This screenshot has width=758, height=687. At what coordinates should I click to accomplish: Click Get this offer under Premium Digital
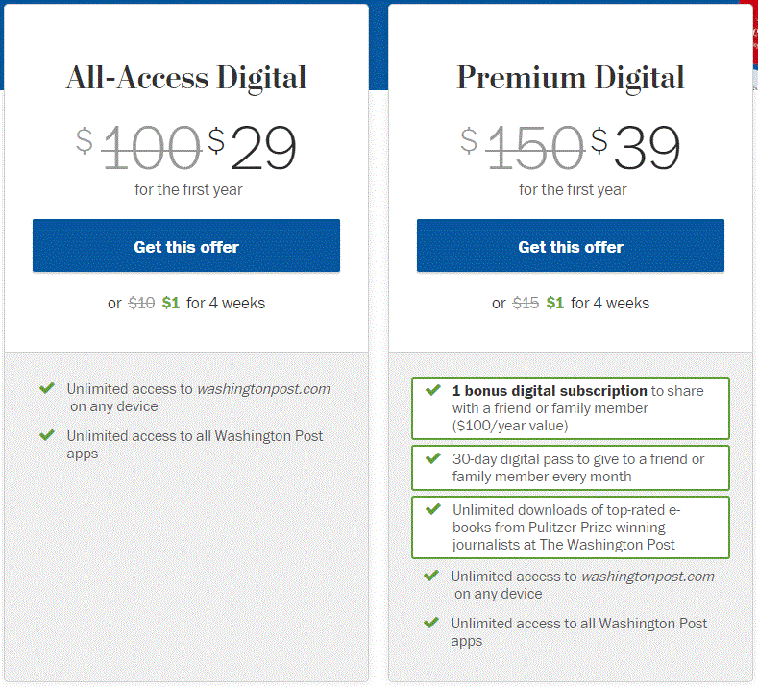(571, 246)
